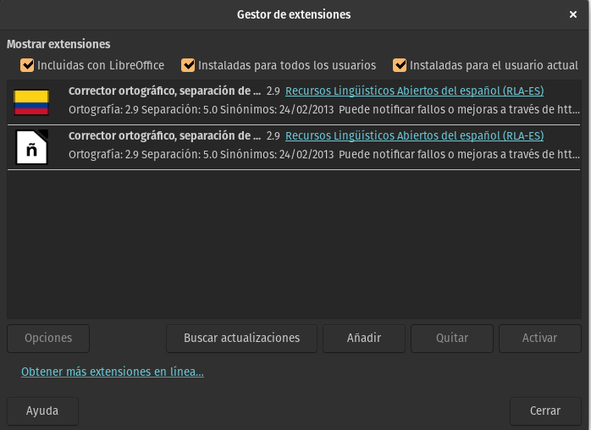The width and height of the screenshot is (591, 430).
Task: Click Ortografía description under ñ icon entry
Action: tap(324, 155)
